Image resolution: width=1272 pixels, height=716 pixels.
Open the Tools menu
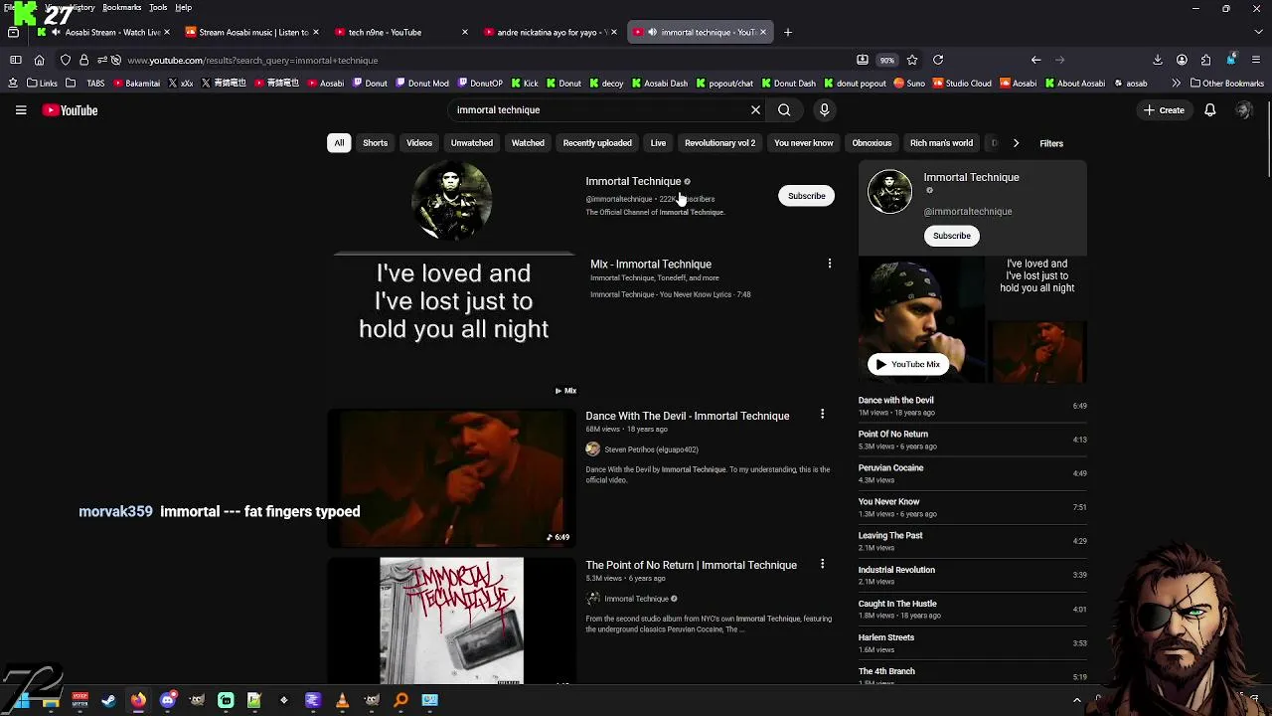[x=158, y=7]
